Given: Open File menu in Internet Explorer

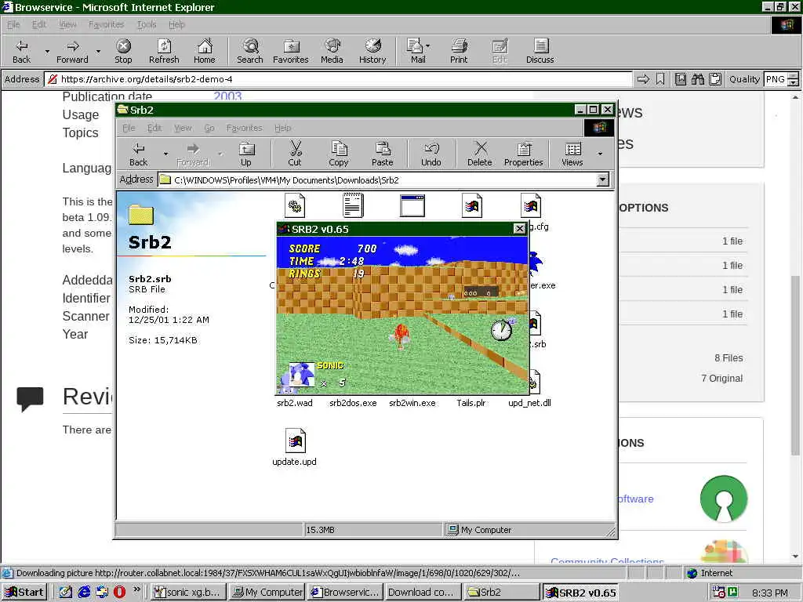Looking at the screenshot, I should coord(13,24).
